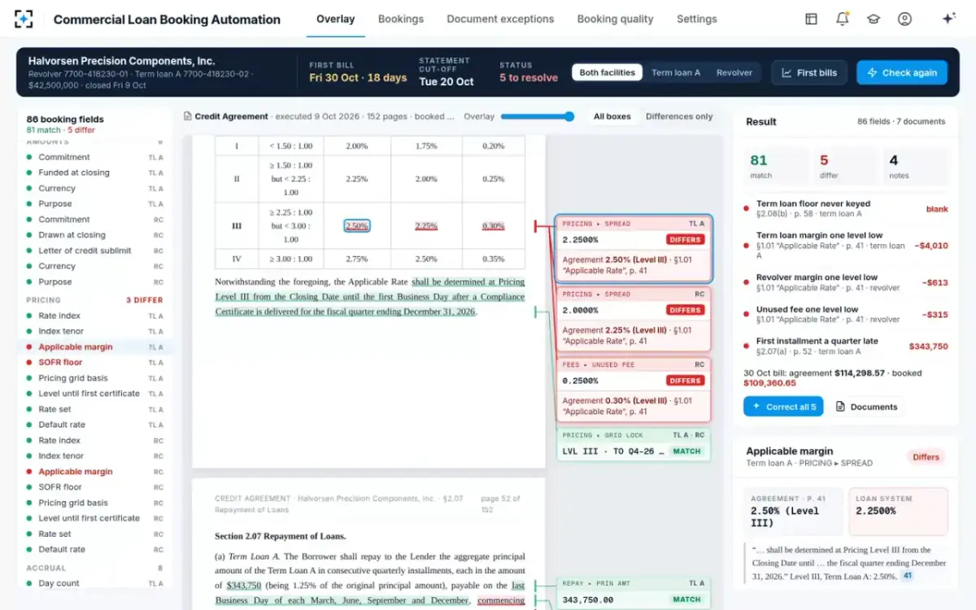
Task: Click underlined 0.30% cell in grid
Action: click(x=493, y=226)
